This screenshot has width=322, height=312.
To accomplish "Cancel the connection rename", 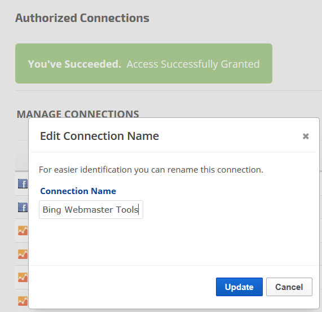I will (x=289, y=287).
